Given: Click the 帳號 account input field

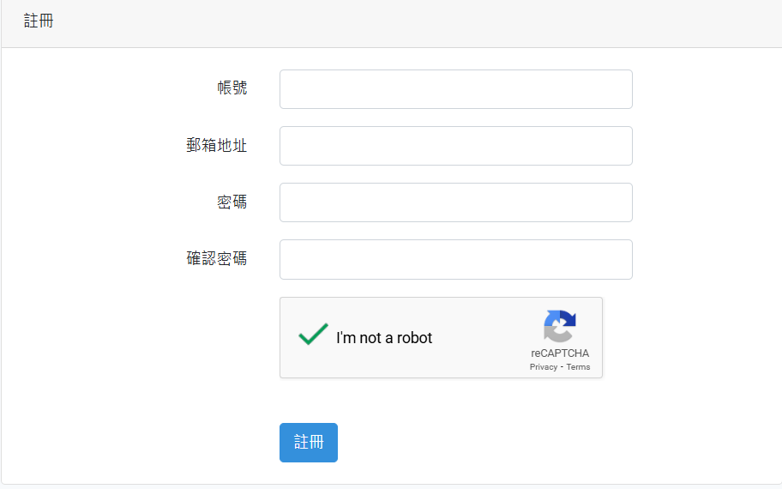Looking at the screenshot, I should click(456, 89).
